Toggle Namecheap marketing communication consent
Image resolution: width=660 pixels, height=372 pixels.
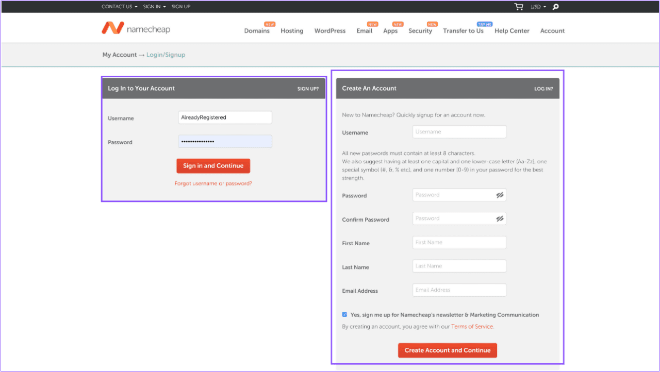point(344,314)
